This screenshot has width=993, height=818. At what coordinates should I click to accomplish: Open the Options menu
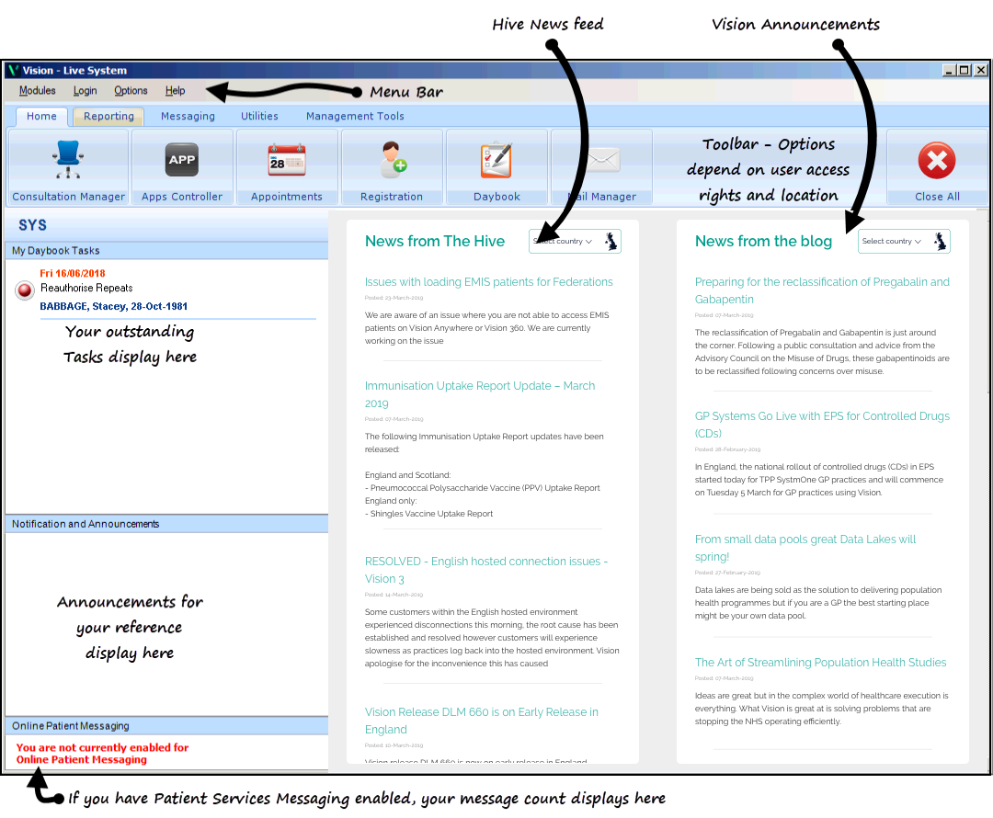pyautogui.click(x=131, y=91)
